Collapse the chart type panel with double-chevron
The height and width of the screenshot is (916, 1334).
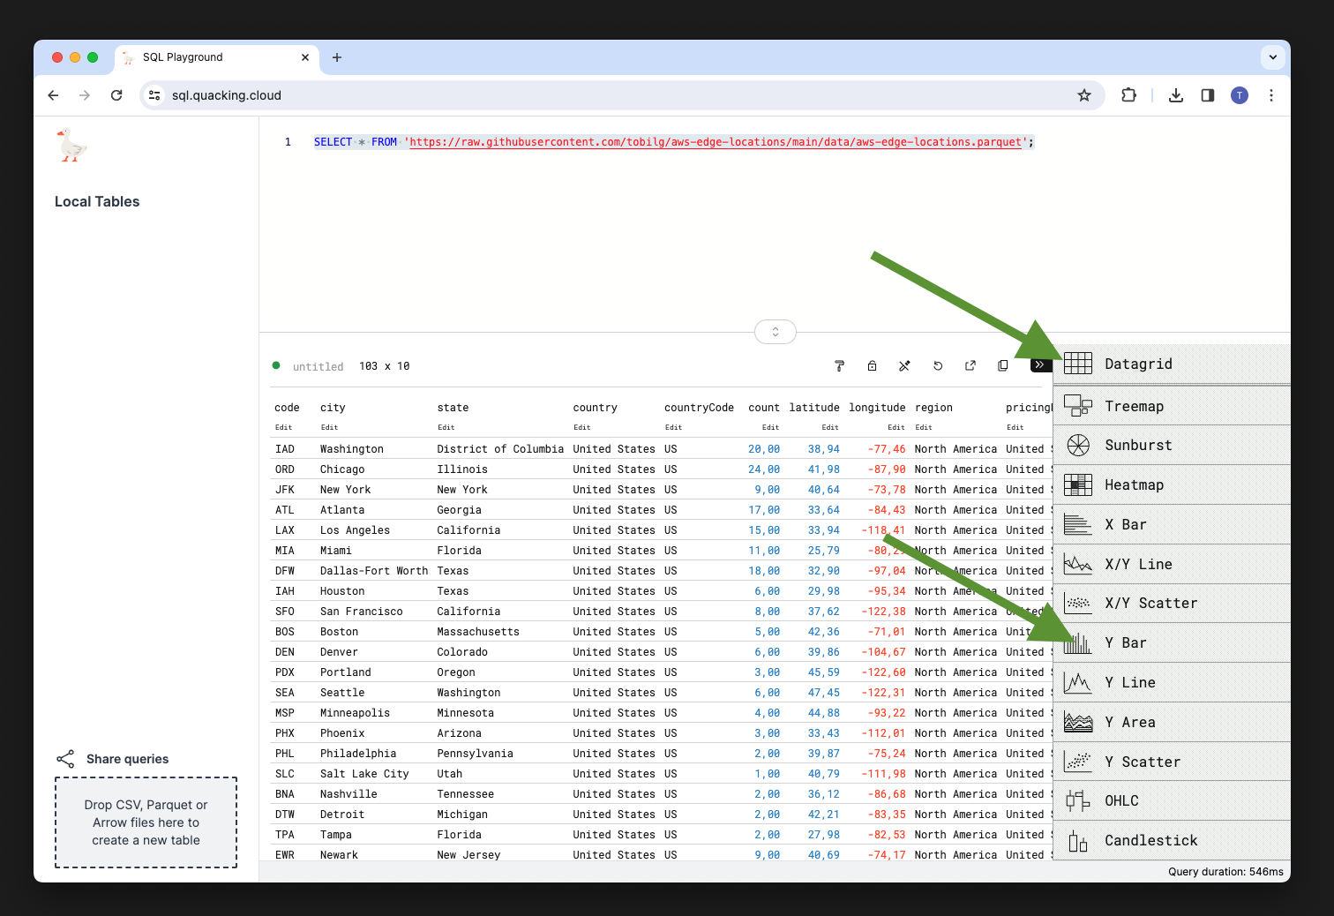click(x=1041, y=364)
